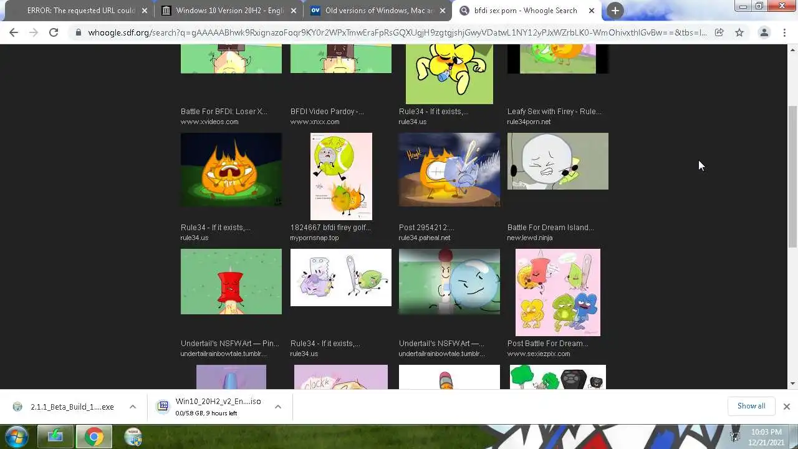Open the 'Post 2954212:...' result title
This screenshot has height=449, width=798.
pos(426,228)
